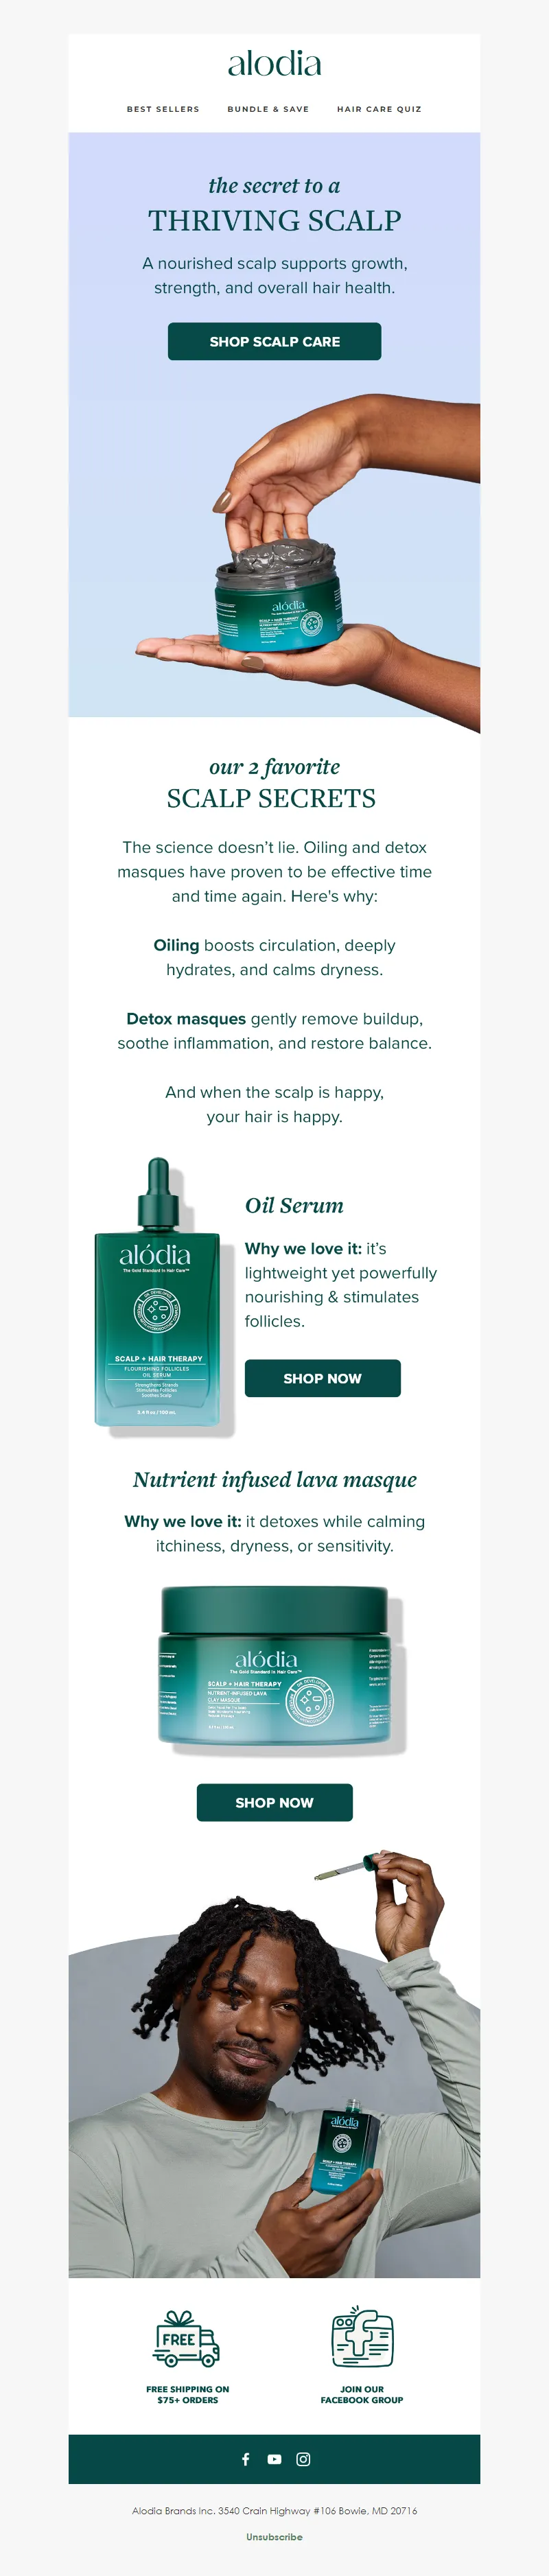Image resolution: width=549 pixels, height=2576 pixels.
Task: Open the YouTube icon in footer
Action: [x=274, y=2459]
